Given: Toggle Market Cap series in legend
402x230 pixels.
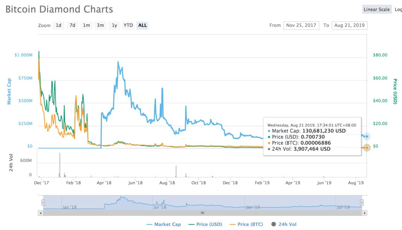Looking at the screenshot, I should pyautogui.click(x=163, y=224).
